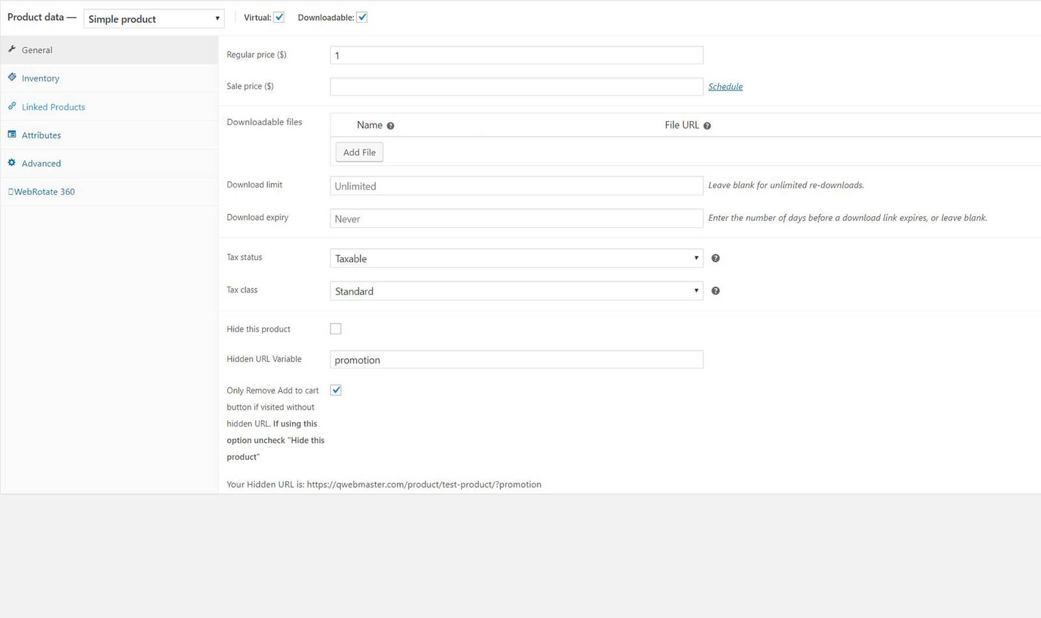Viewport: 1041px width, 618px height.
Task: Click the Tax status help icon
Action: pos(716,259)
